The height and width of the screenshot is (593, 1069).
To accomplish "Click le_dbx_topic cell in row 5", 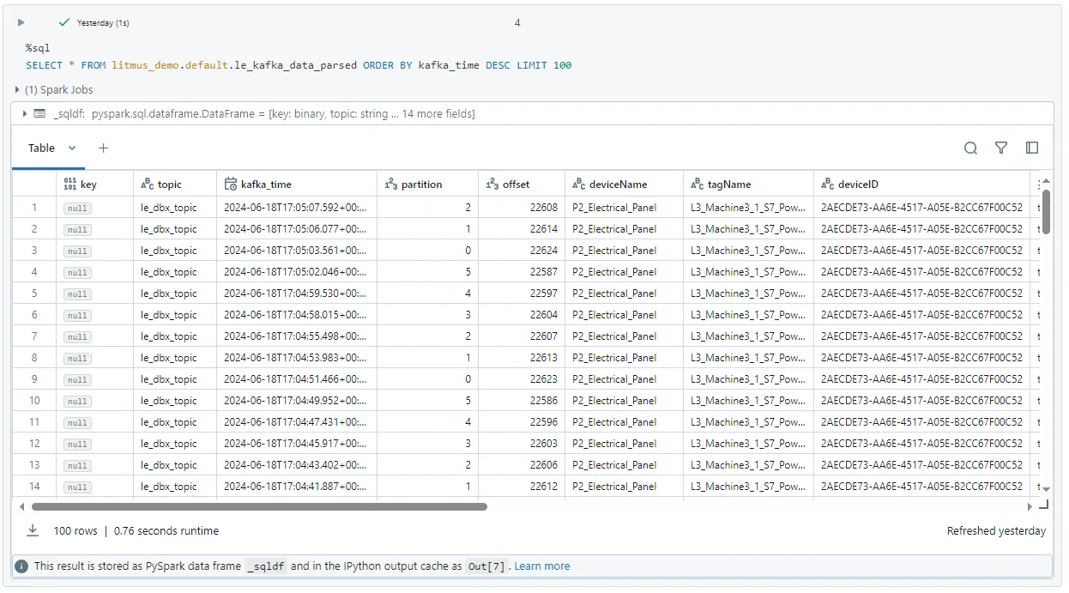I will [175, 293].
